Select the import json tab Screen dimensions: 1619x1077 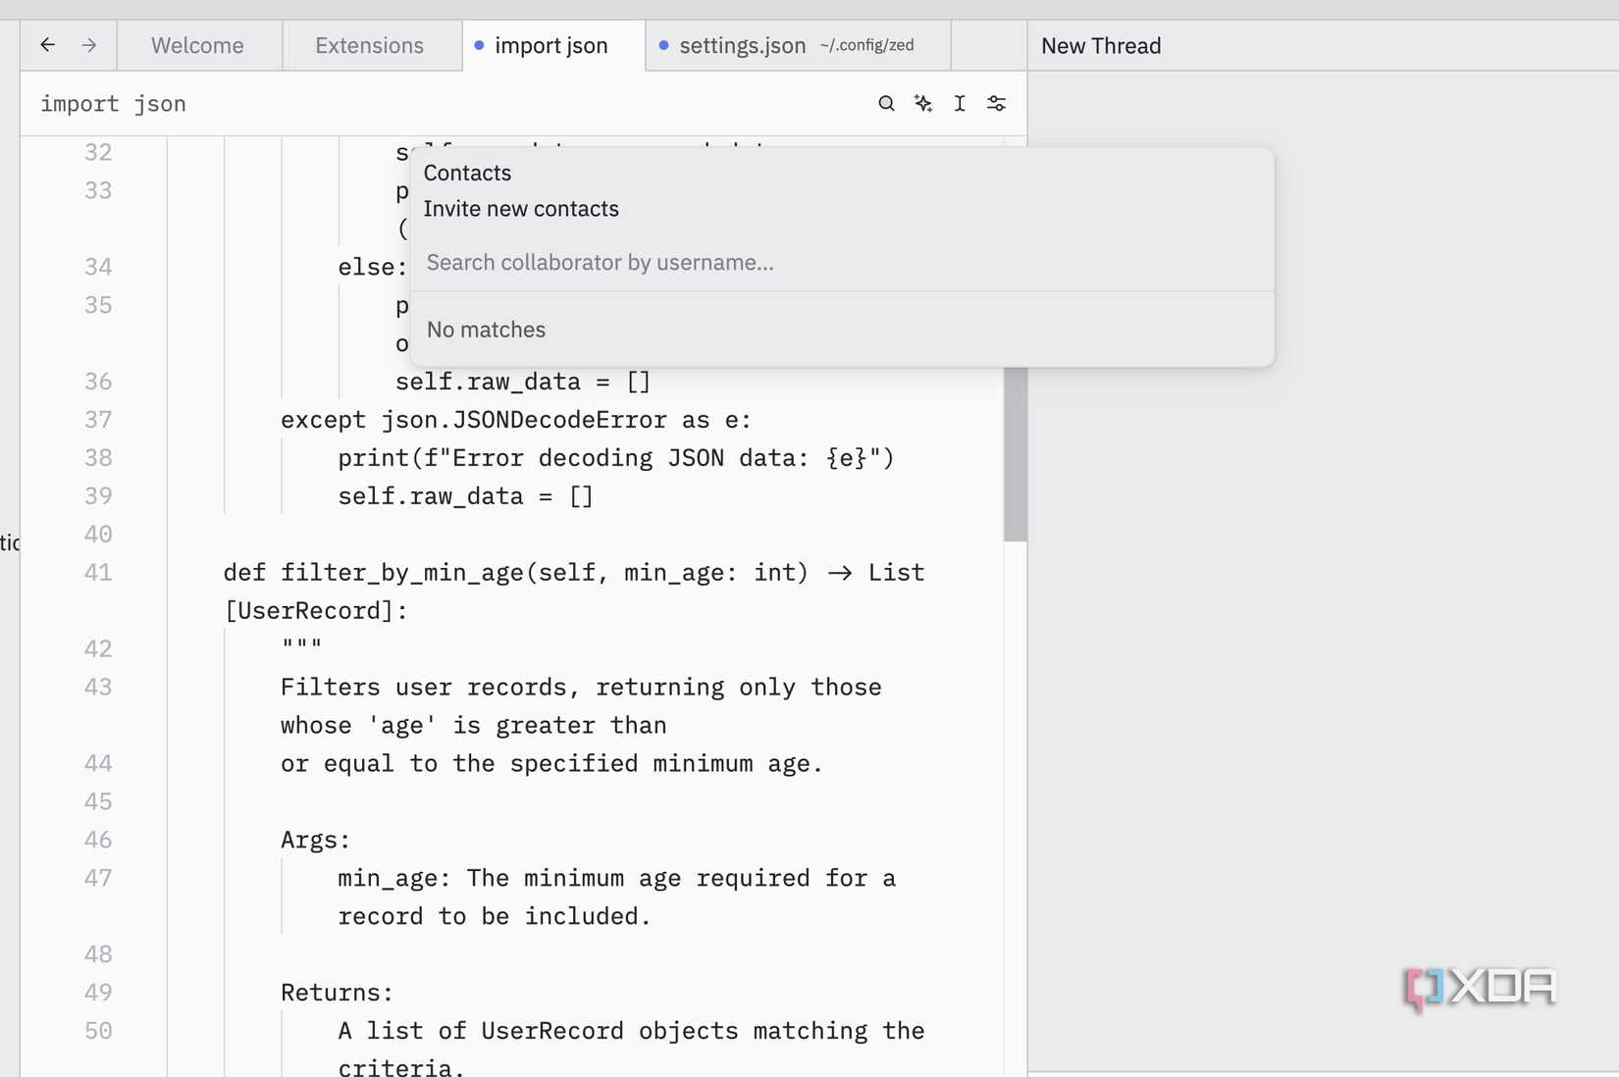[552, 45]
